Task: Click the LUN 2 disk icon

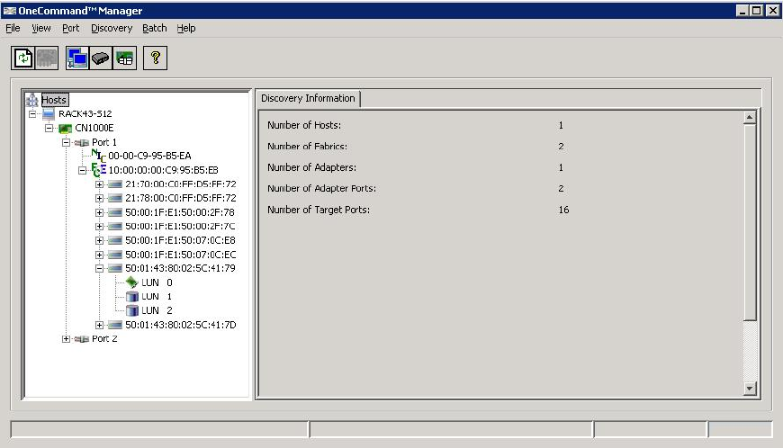Action: pos(131,310)
